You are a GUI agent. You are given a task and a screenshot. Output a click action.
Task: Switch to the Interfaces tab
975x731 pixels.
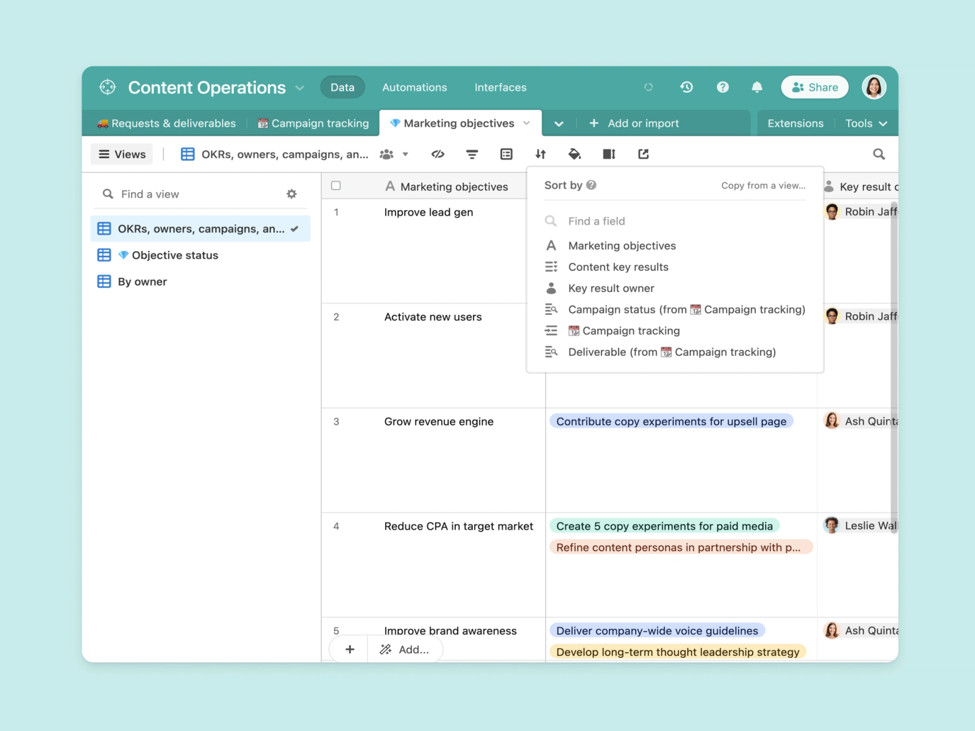pos(500,87)
